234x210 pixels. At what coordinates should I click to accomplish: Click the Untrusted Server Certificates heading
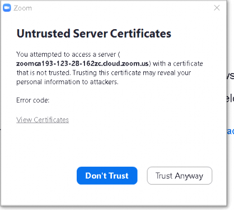tap(94, 34)
